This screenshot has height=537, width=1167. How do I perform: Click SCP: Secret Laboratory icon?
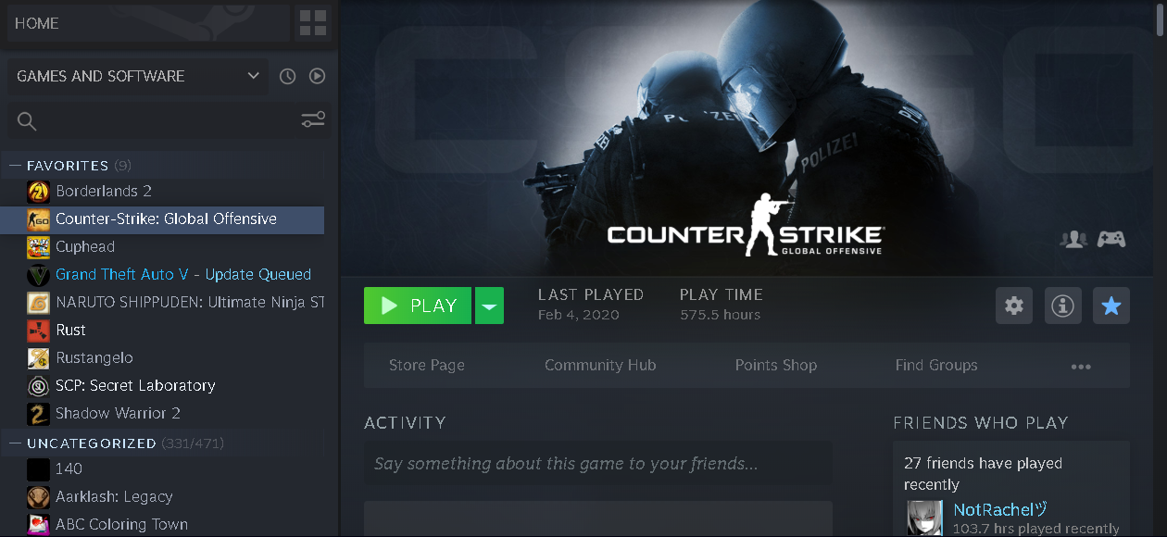point(38,386)
